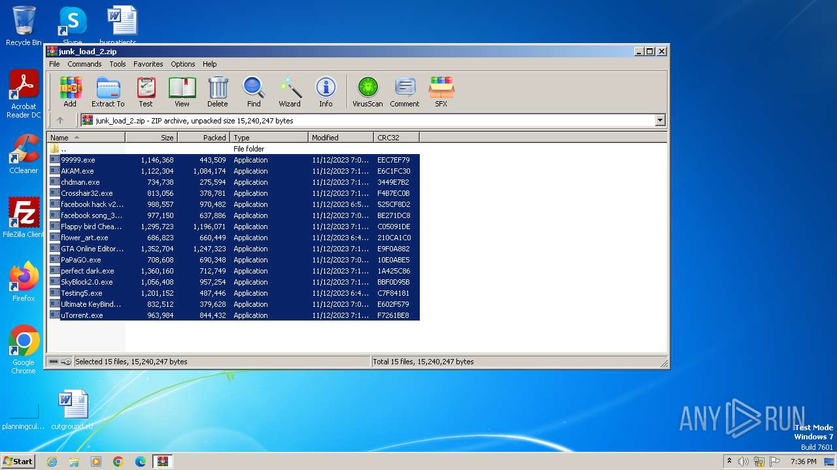The image size is (837, 470).
Task: Expand the archive path dropdown arrow
Action: coord(660,120)
